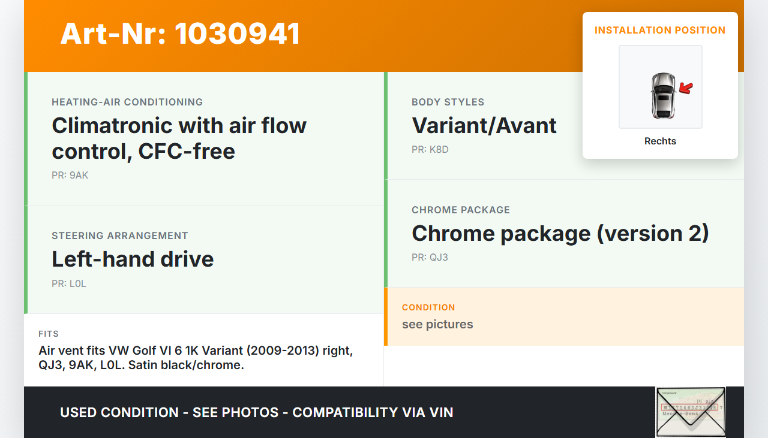Screen dimensions: 768x438
Task: Click the Installation Position title
Action: [660, 30]
